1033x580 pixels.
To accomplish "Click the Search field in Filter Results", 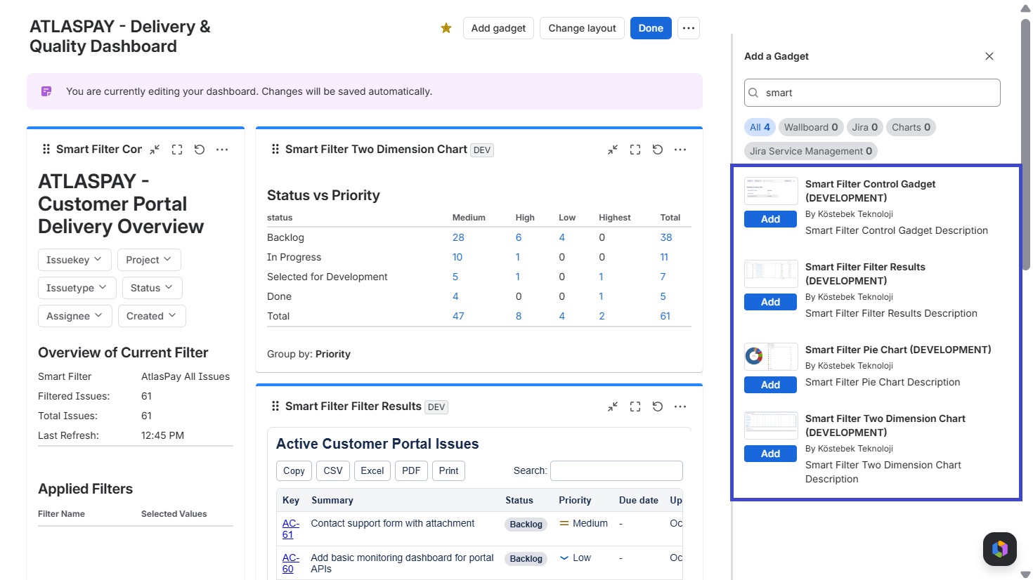I will coord(616,470).
